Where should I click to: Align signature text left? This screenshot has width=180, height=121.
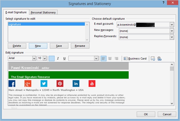pyautogui.click(x=104, y=59)
